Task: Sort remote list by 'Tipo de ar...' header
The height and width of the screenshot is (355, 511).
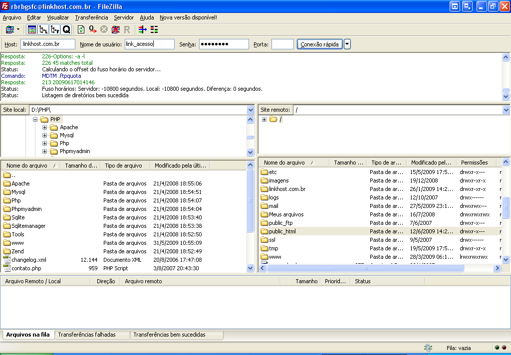Action: pyautogui.click(x=386, y=162)
